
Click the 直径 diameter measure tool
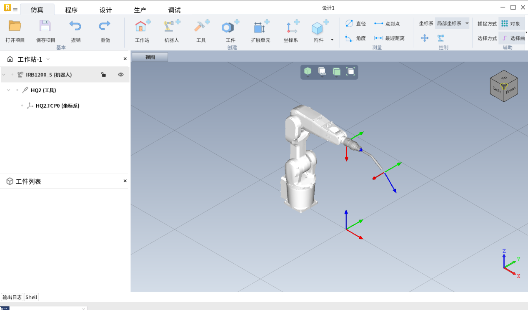coord(355,24)
